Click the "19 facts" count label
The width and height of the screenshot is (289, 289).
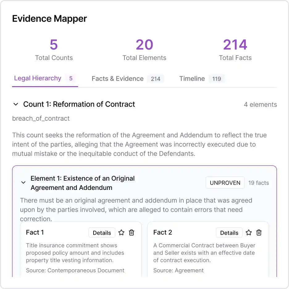tap(258, 183)
